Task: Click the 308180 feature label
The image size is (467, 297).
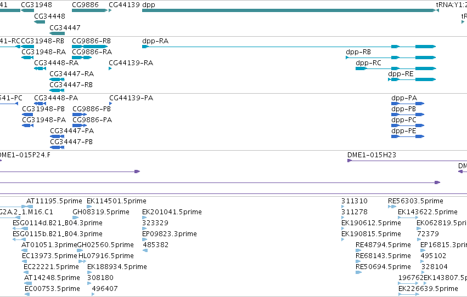Action: tap(100, 278)
